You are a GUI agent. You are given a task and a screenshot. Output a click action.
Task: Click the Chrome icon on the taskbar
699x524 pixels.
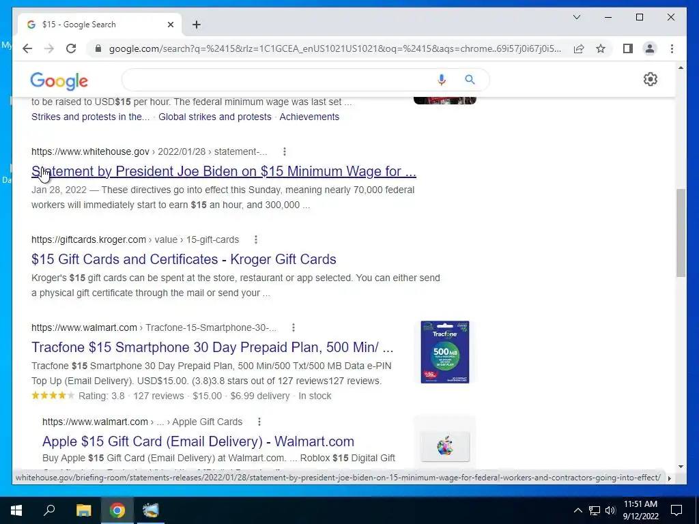click(x=117, y=510)
